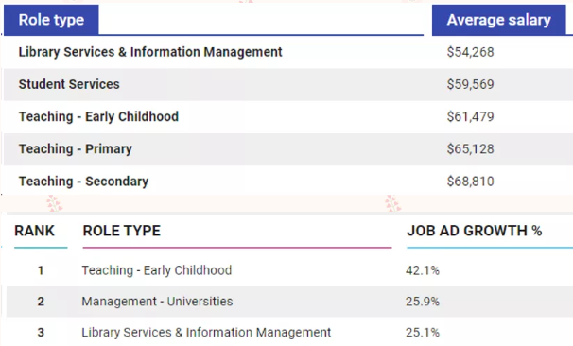The image size is (573, 346).
Task: Click the JOB AD GROWTH % heading
Action: [475, 231]
